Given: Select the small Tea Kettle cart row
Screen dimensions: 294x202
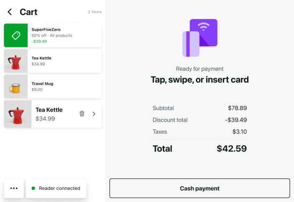Looking at the screenshot, I should [x=64, y=61].
